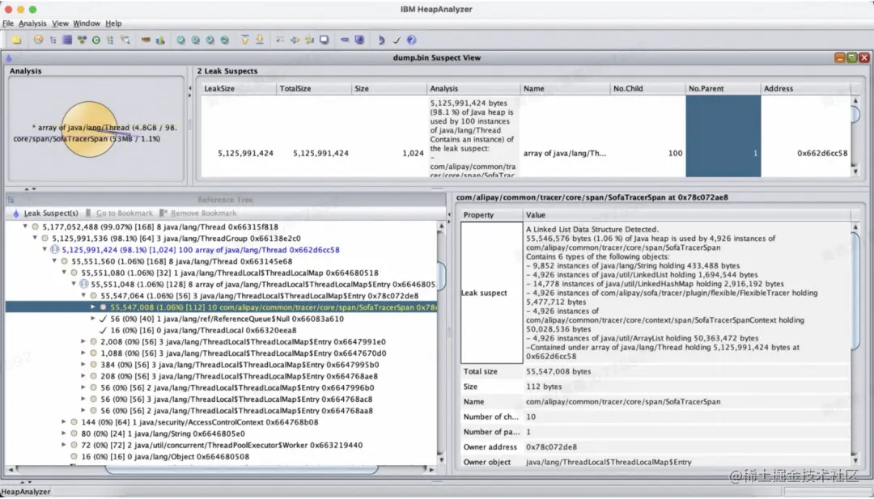This screenshot has height=499, width=874.
Task: Click the pie chart analysis toolbar icon
Action: 39,40
